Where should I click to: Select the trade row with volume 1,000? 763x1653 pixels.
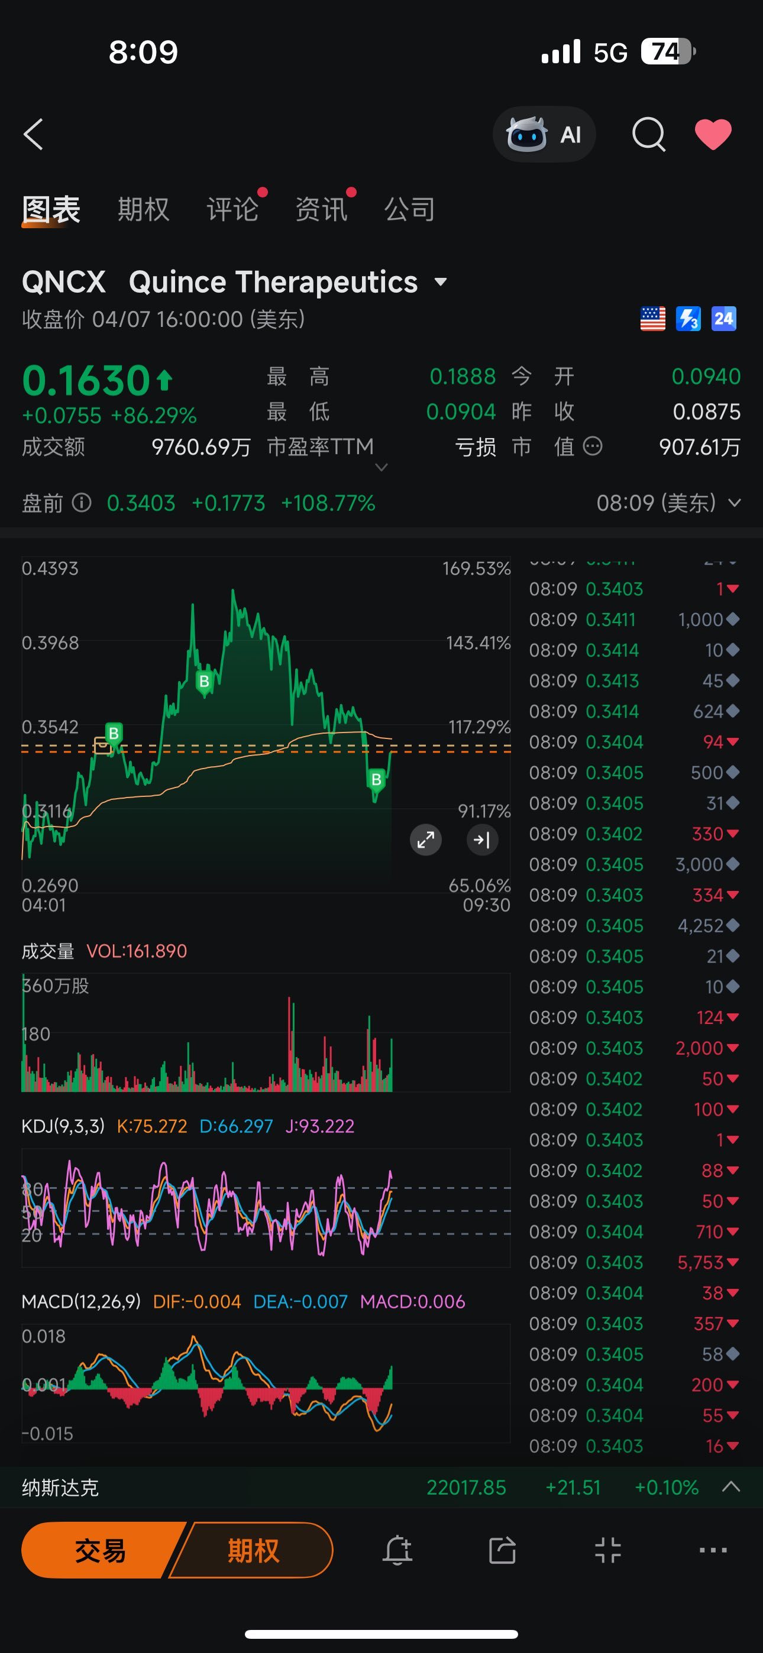click(634, 619)
